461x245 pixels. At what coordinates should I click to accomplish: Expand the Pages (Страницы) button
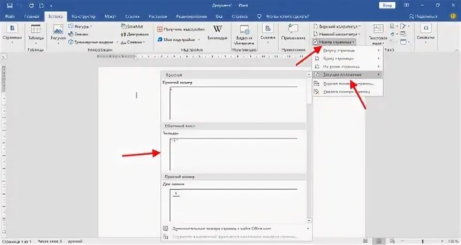point(12,34)
